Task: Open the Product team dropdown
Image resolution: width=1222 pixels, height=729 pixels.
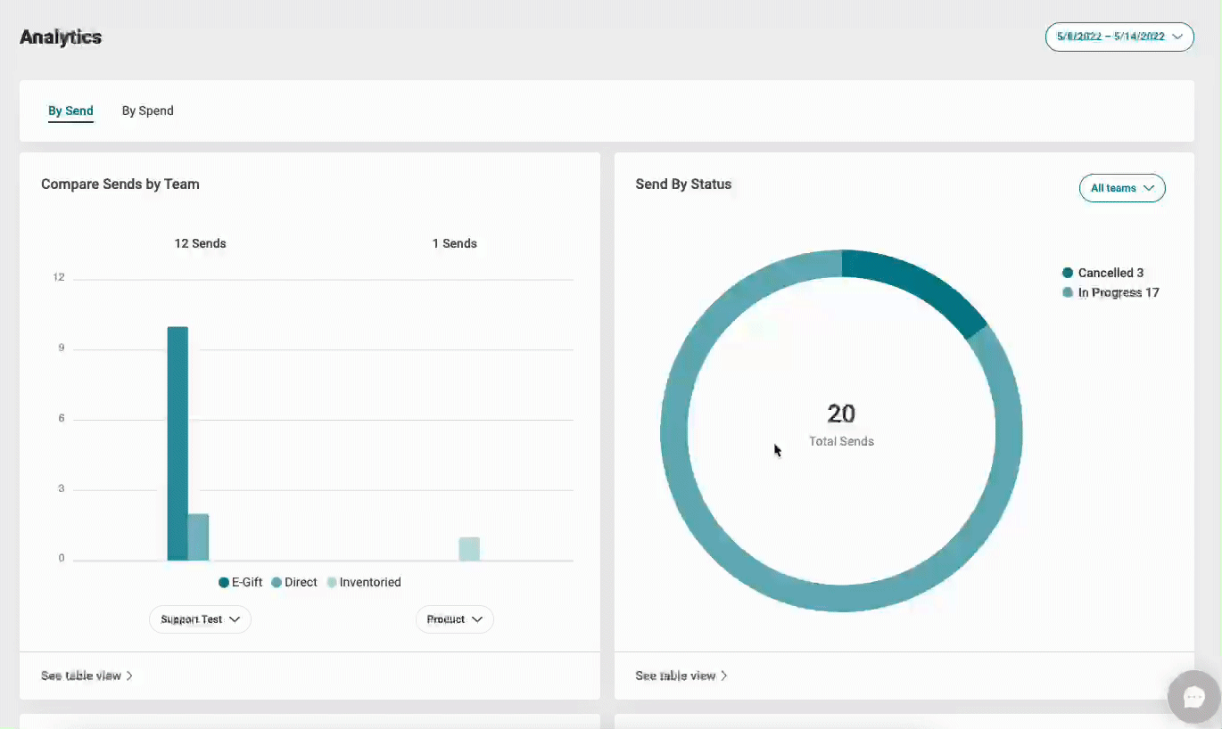Action: point(454,619)
